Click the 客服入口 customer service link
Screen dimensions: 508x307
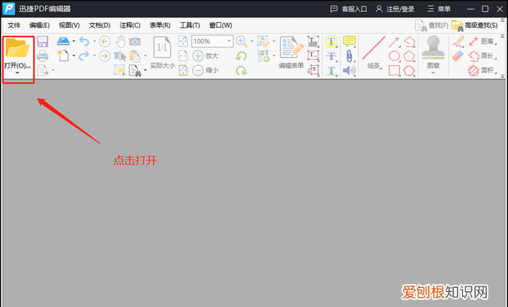(348, 9)
